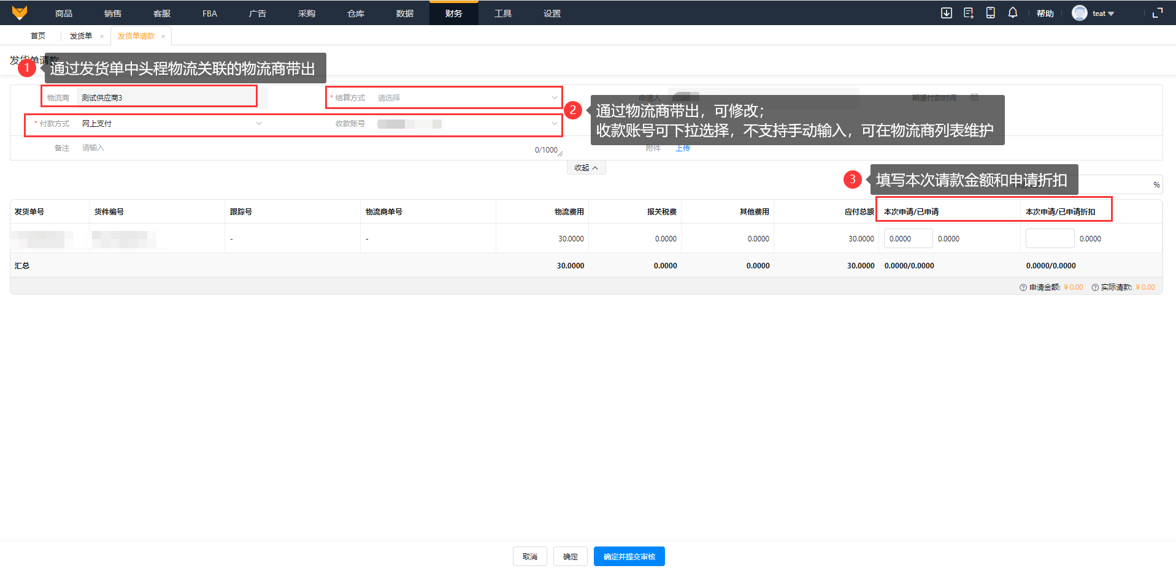Click the mobile phone icon in header

point(990,13)
